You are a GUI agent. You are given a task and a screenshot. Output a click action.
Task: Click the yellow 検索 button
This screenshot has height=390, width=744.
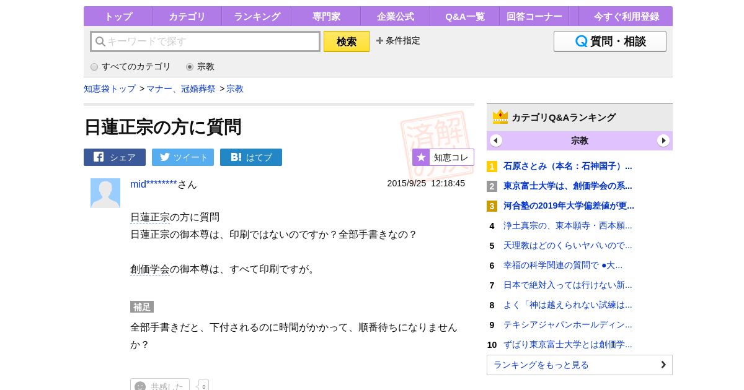[347, 41]
